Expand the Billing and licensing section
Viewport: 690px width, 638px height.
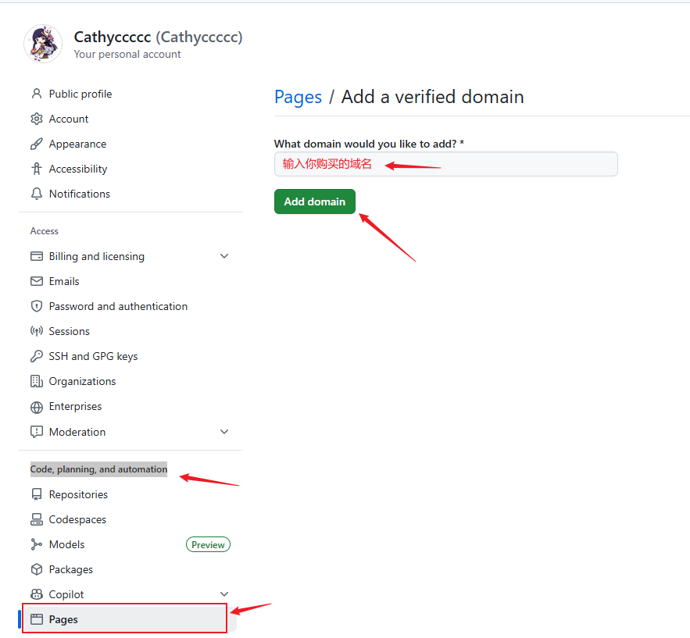[224, 256]
